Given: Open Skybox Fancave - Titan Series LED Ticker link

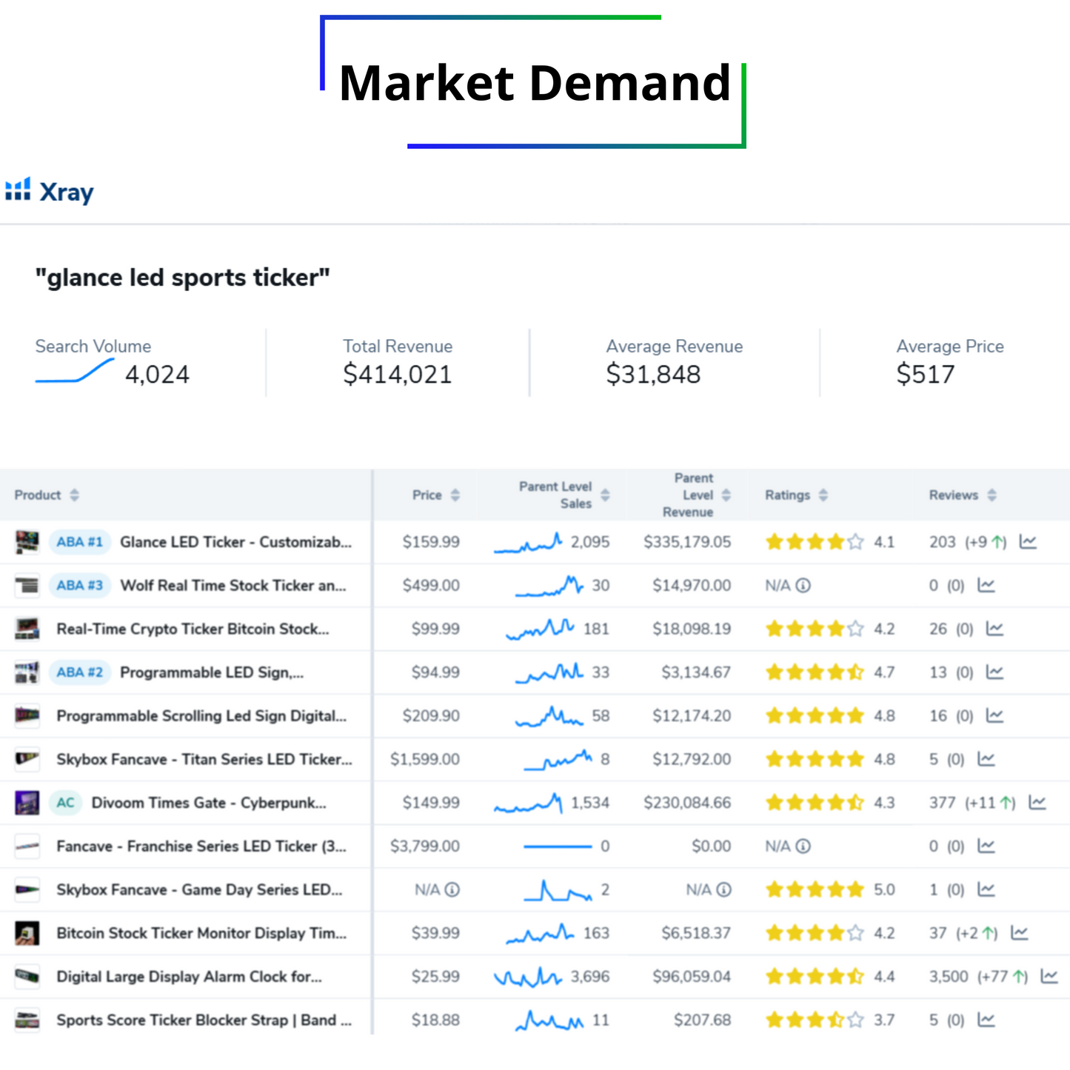Looking at the screenshot, I should tap(204, 759).
